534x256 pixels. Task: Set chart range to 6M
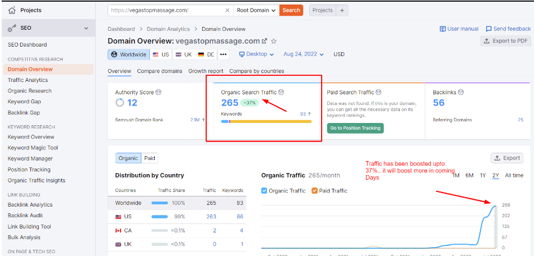[469, 176]
